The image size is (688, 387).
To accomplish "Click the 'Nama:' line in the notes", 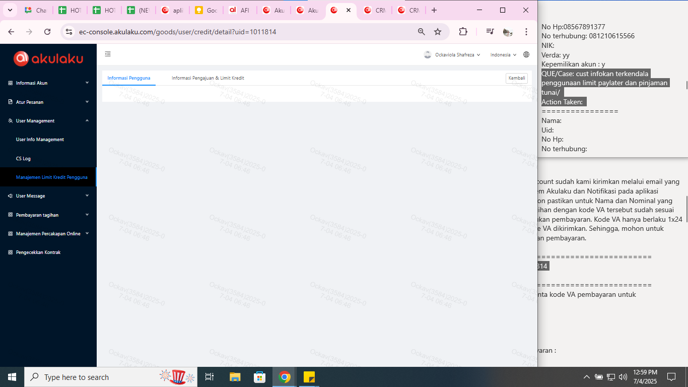I will 552,120.
